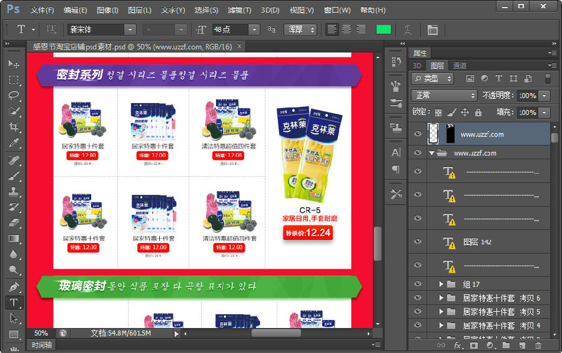This screenshot has width=562, height=353.
Task: Open the History panel icon
Action: click(396, 62)
